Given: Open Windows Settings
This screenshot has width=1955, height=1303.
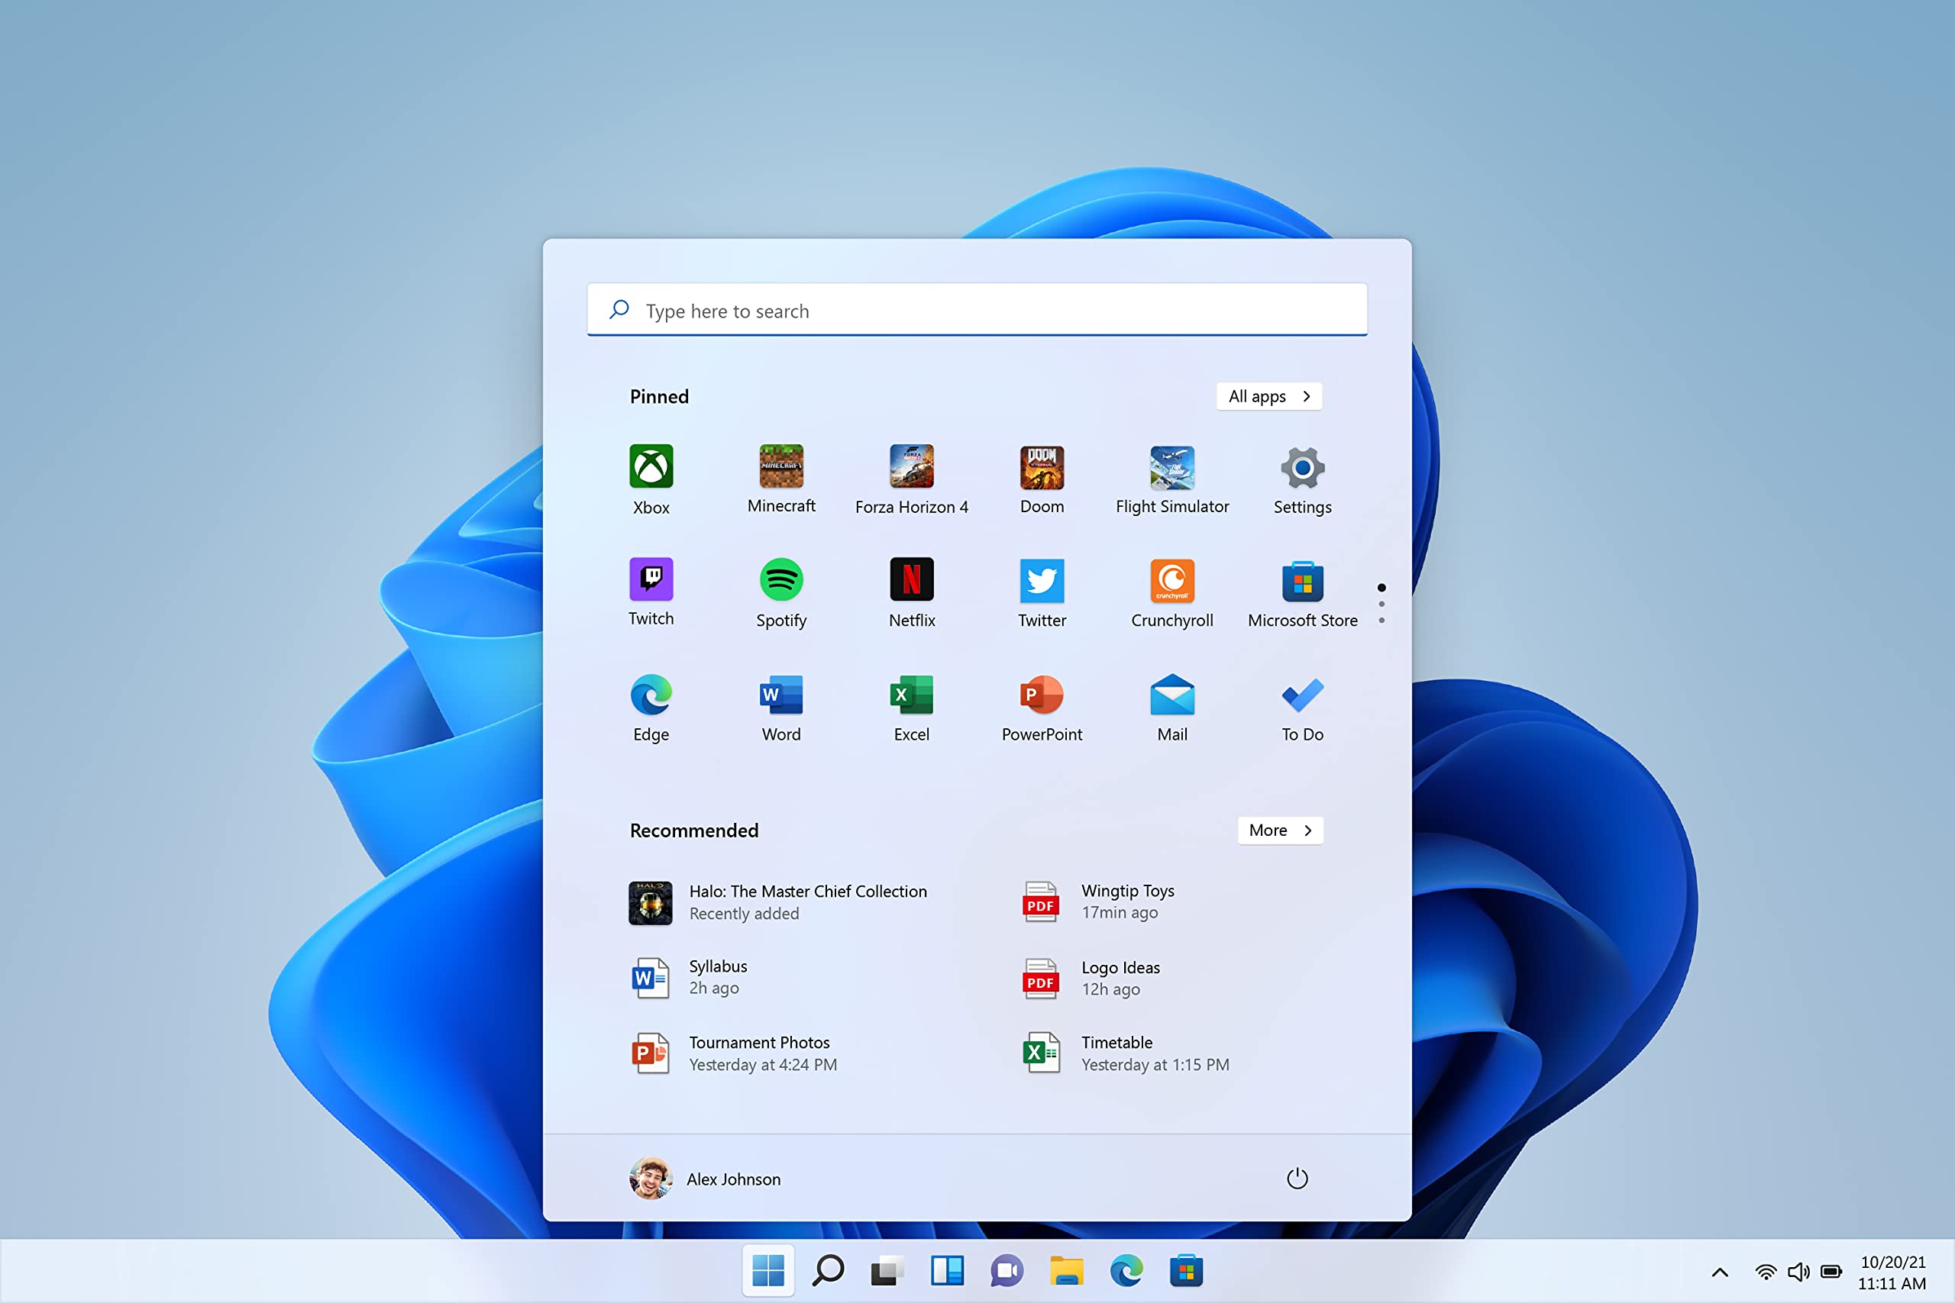Looking at the screenshot, I should tap(1301, 468).
